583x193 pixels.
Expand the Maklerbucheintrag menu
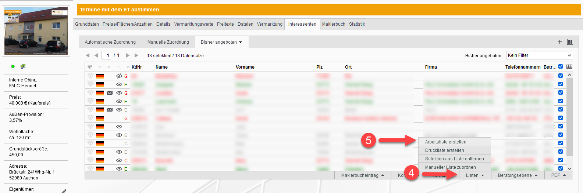[362, 175]
